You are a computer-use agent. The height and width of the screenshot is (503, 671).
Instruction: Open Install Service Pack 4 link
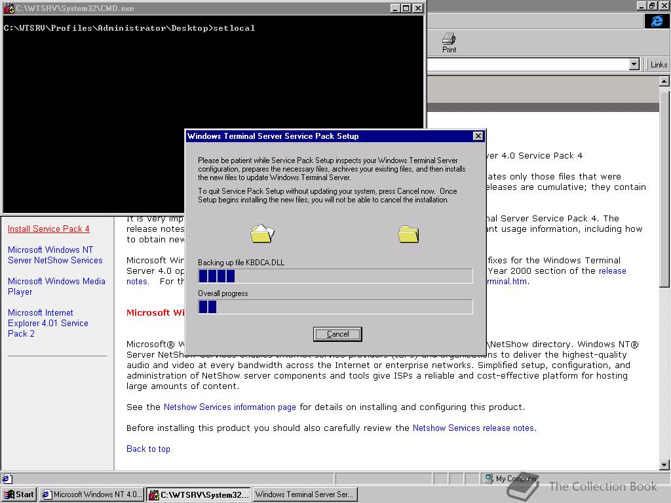click(48, 229)
